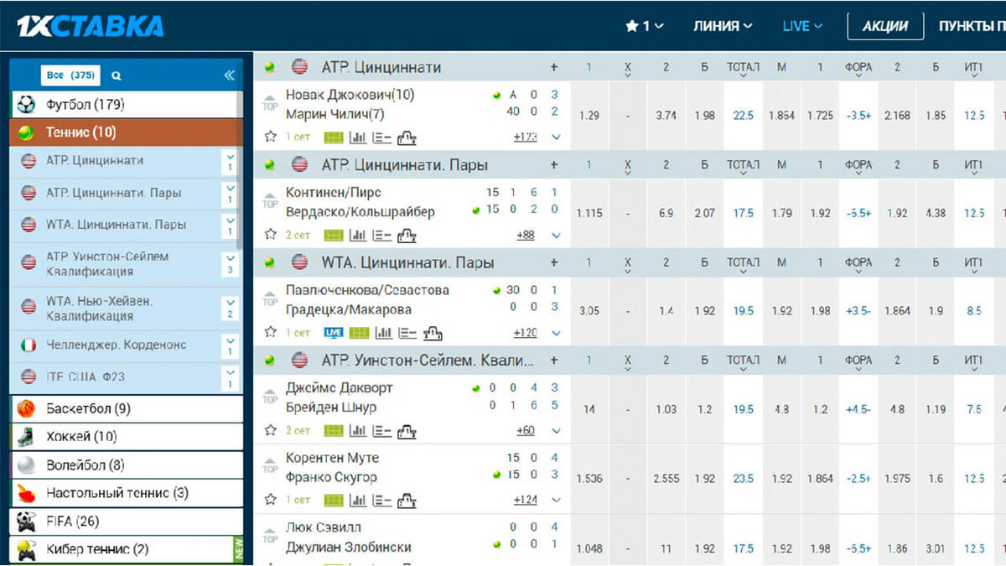
Task: Select Баскетбол (9) sport category
Action: pos(126,409)
